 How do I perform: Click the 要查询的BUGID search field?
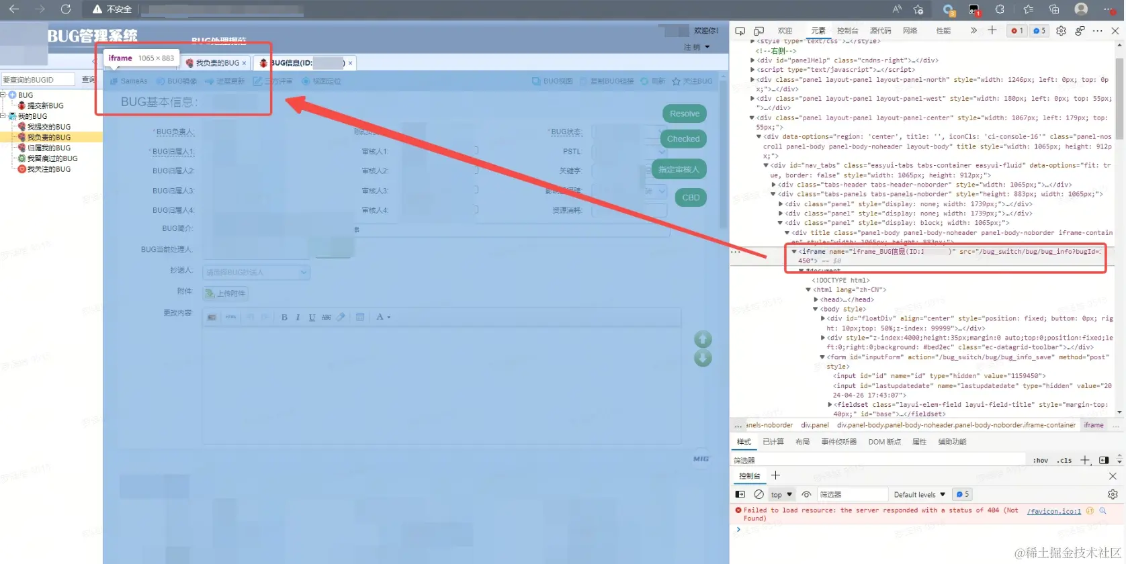(x=38, y=80)
